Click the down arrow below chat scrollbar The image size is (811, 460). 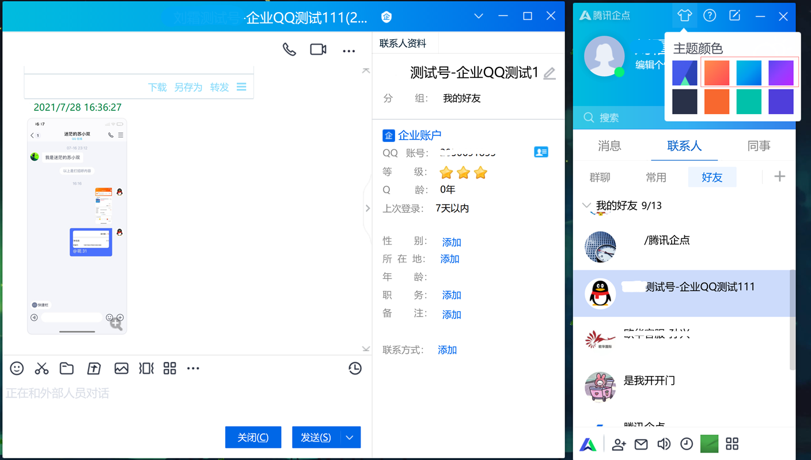[x=366, y=349]
